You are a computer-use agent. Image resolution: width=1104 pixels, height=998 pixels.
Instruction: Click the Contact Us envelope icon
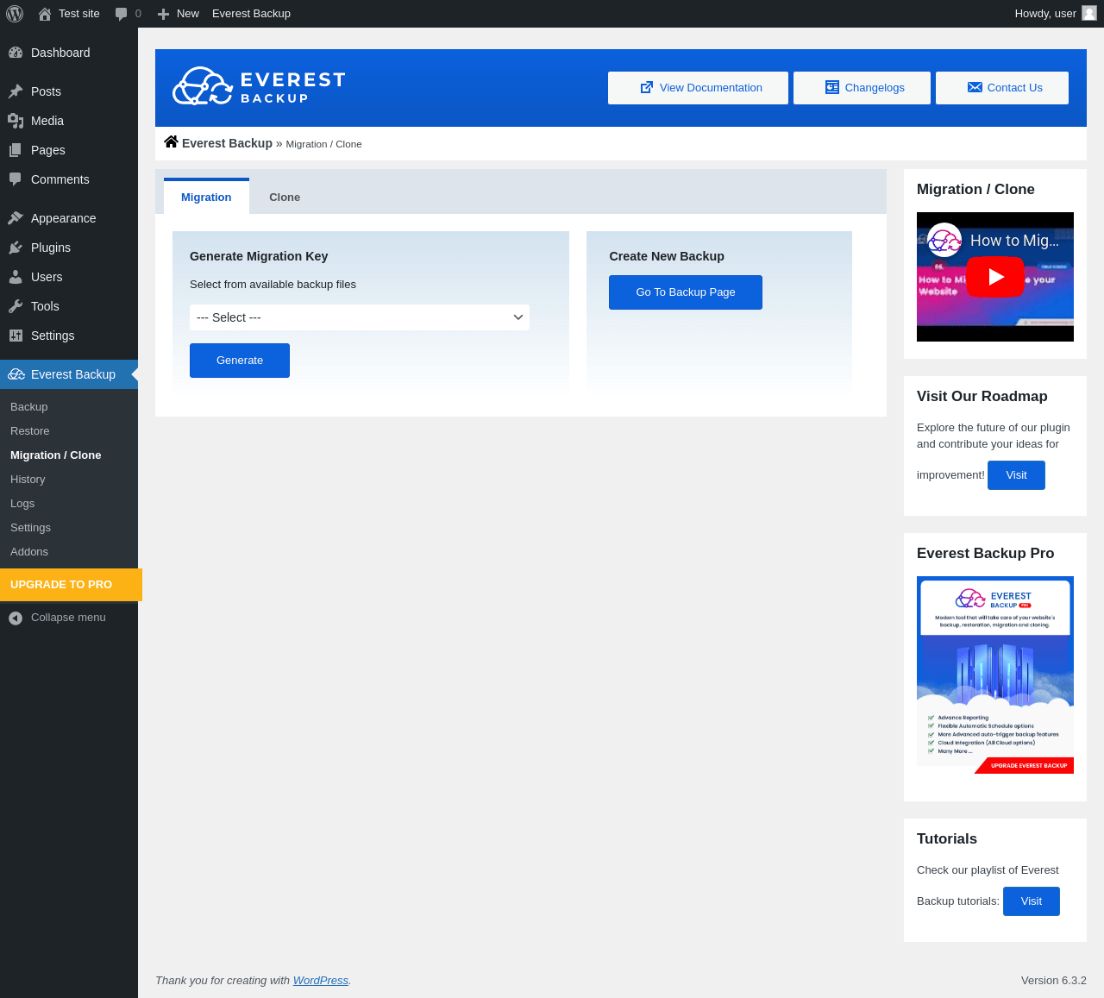[x=975, y=87]
